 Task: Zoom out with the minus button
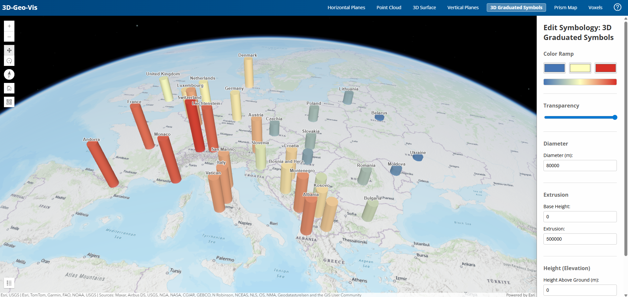[9, 37]
